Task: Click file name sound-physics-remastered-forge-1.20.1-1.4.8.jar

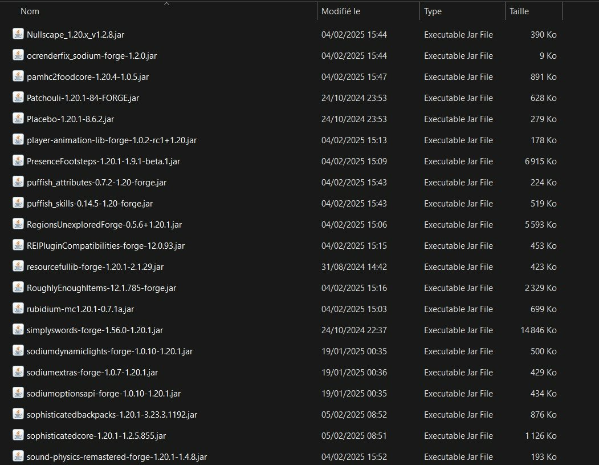Action: coord(116,457)
